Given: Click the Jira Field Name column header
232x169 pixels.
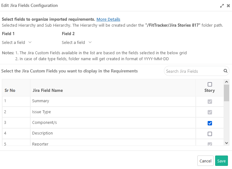Looking at the screenshot, I should click(47, 90).
